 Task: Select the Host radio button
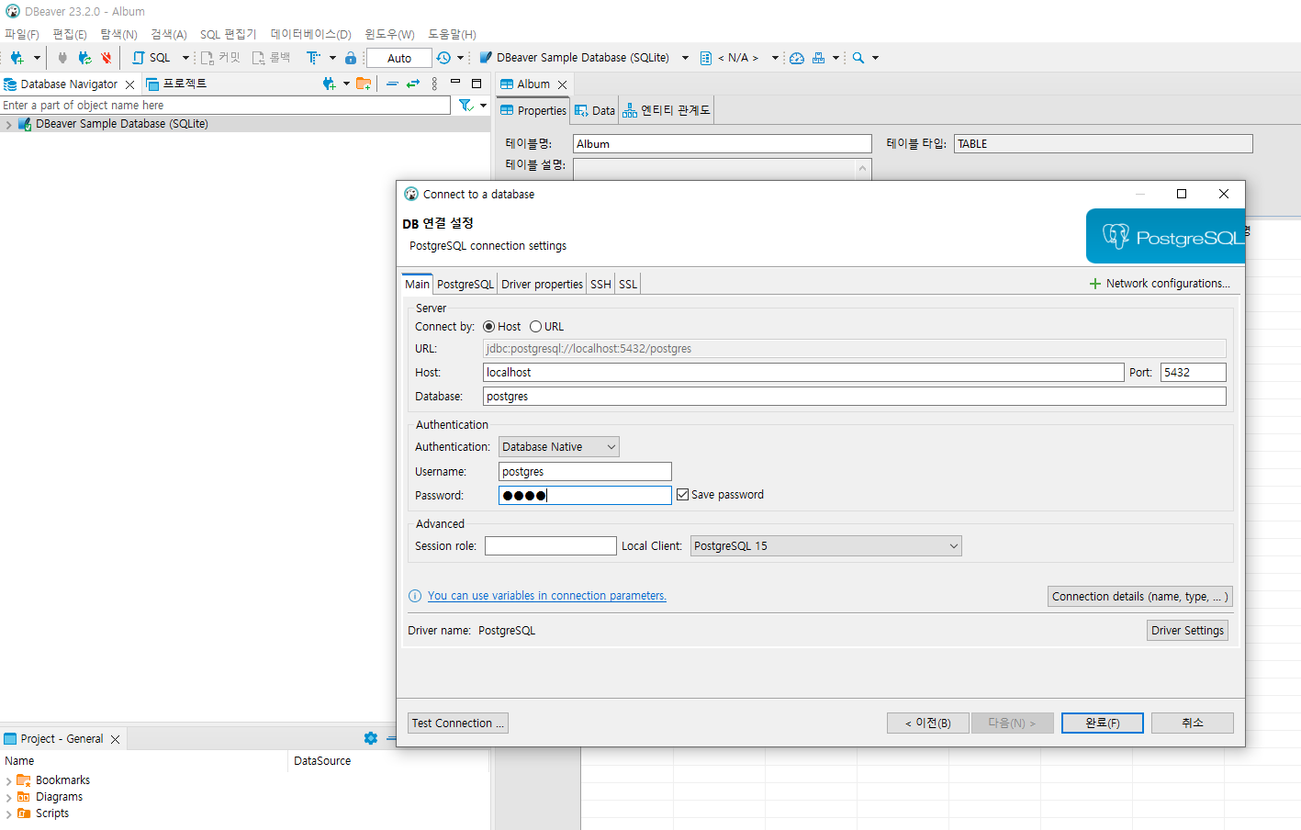point(488,327)
